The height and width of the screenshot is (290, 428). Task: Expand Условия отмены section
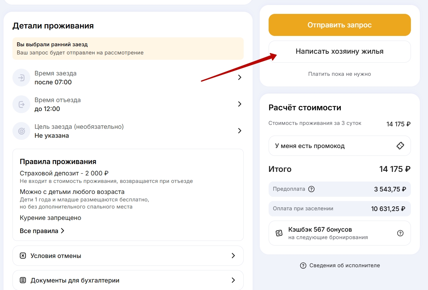click(x=233, y=255)
